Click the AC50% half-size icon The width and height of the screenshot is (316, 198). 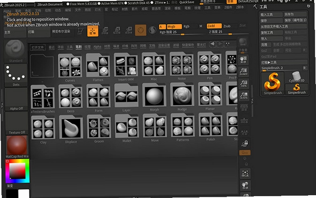click(x=244, y=95)
